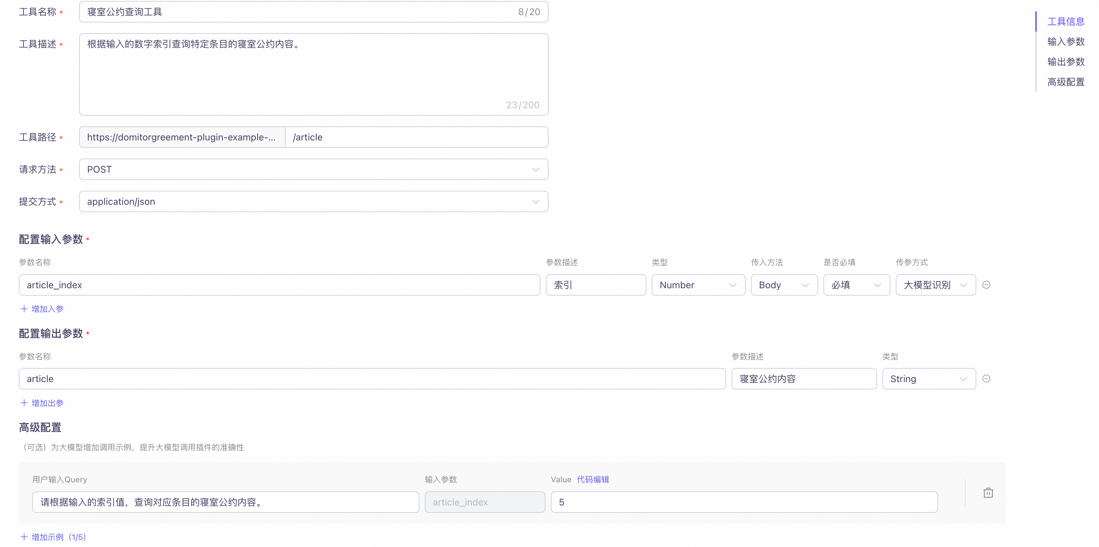Remove the article_index input parameter row
Image resolution: width=1099 pixels, height=547 pixels.
pos(986,285)
